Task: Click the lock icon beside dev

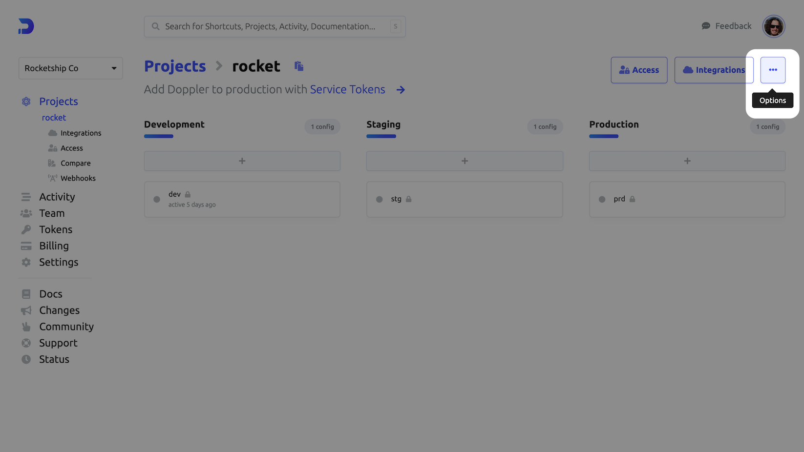Action: pos(188,194)
